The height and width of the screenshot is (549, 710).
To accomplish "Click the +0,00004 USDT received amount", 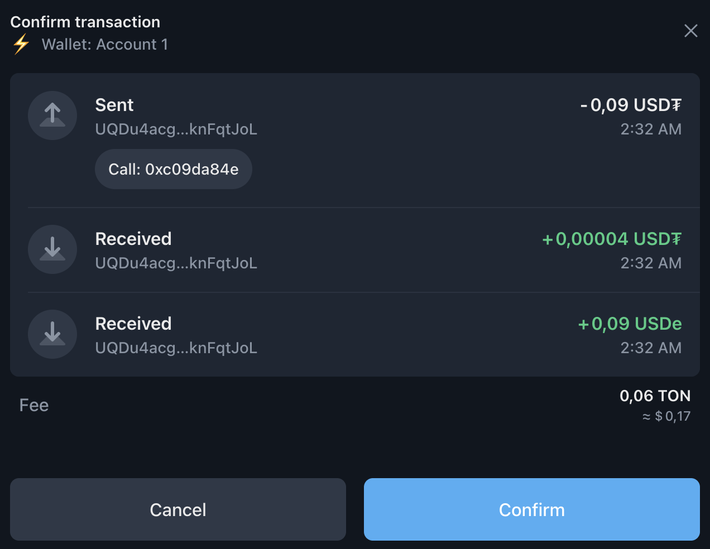I will point(612,239).
